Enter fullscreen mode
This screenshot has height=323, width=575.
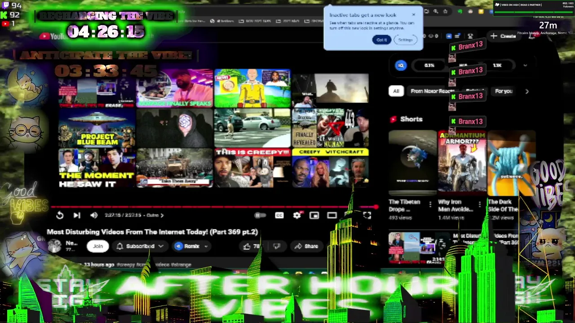[x=367, y=216]
